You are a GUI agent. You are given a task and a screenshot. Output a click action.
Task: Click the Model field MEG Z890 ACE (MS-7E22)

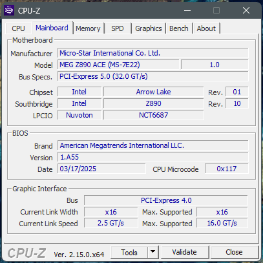coord(118,65)
